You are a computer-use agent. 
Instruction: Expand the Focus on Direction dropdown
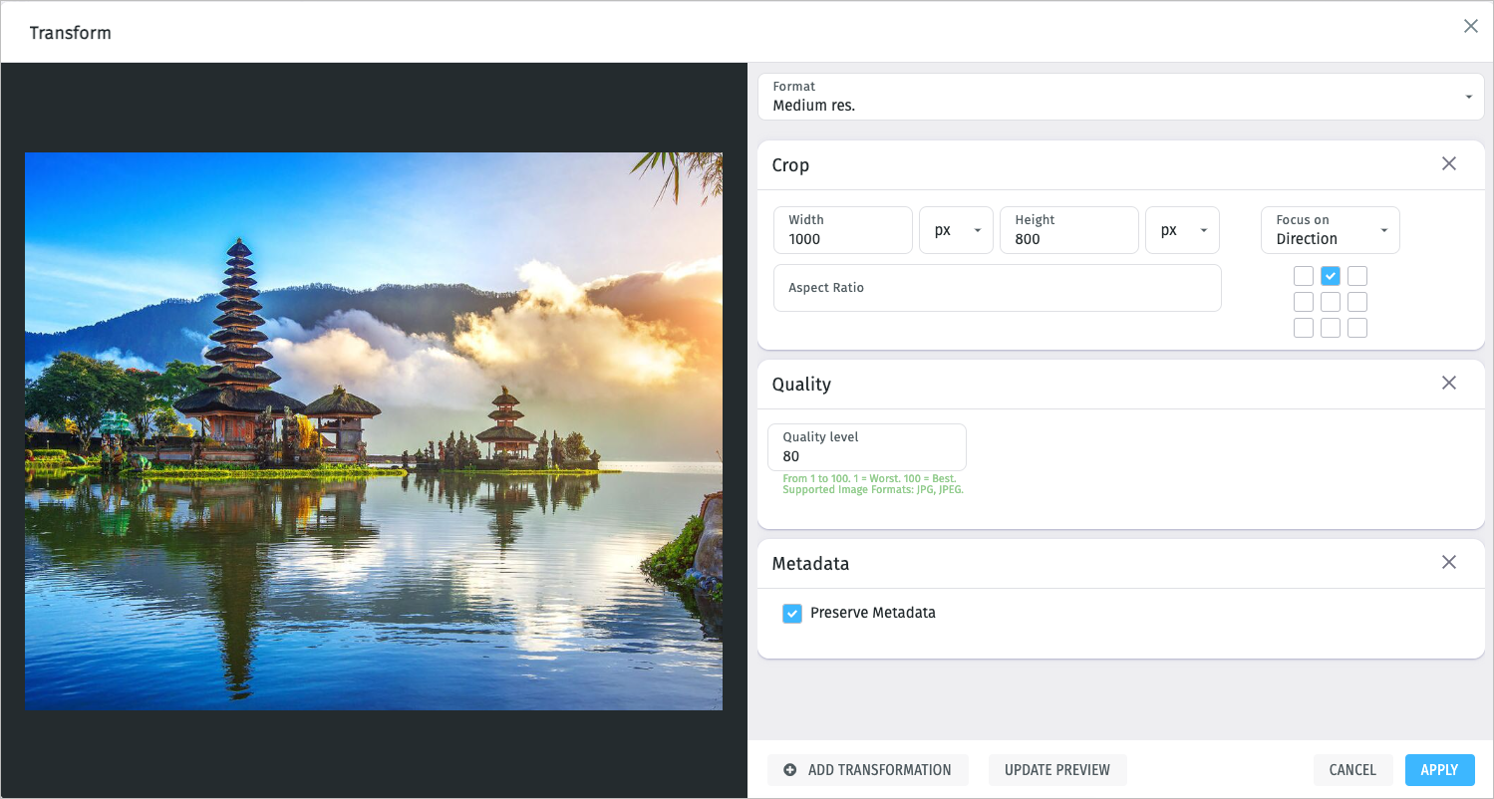[1330, 230]
